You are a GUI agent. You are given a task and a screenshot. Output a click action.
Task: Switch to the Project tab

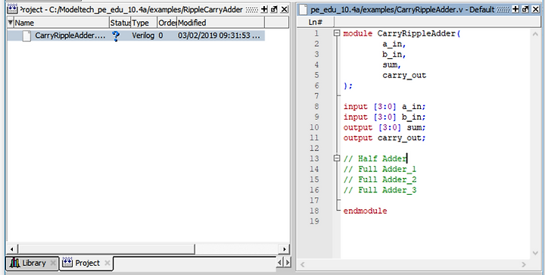[86, 263]
